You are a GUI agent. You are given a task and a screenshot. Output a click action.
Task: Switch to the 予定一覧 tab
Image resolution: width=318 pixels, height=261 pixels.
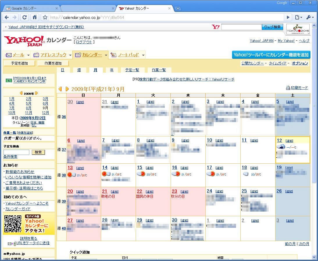[132, 70]
